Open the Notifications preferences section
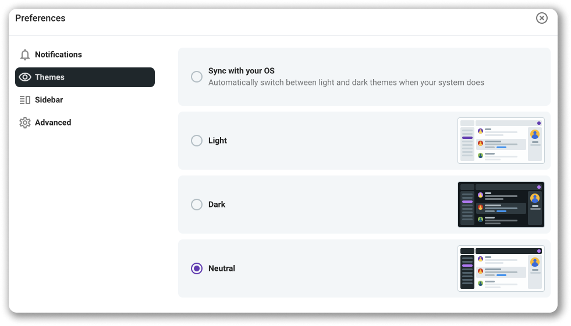Image resolution: width=571 pixels, height=326 pixels. click(x=58, y=55)
